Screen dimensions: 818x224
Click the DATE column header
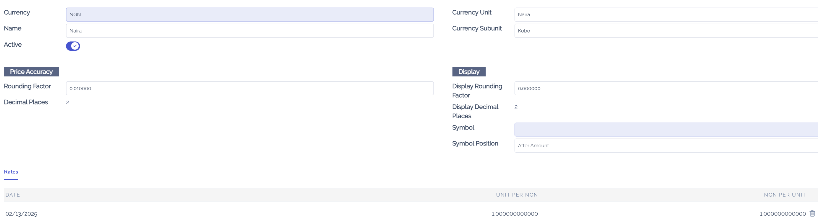[13, 194]
